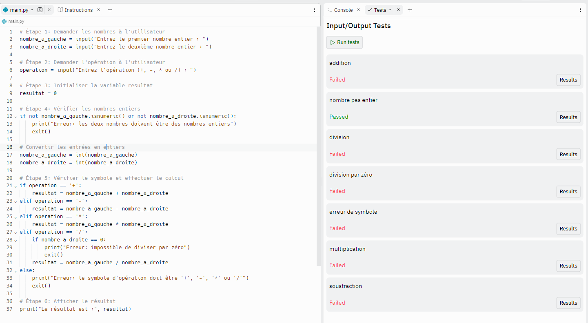Expand the Tests tab dropdown arrow
This screenshot has height=323, width=588.
(390, 10)
